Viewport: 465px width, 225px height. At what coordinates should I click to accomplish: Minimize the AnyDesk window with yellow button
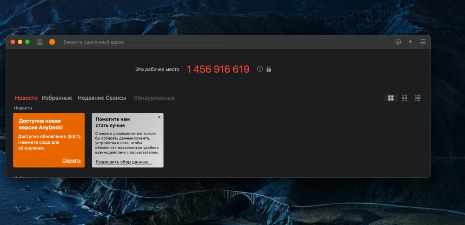[20, 42]
